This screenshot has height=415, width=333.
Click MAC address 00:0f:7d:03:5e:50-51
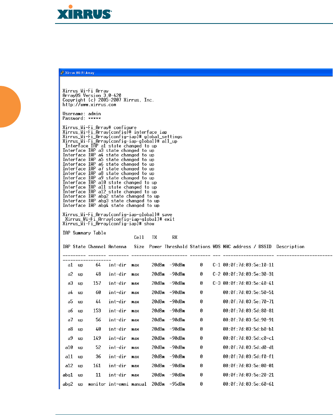(248, 292)
